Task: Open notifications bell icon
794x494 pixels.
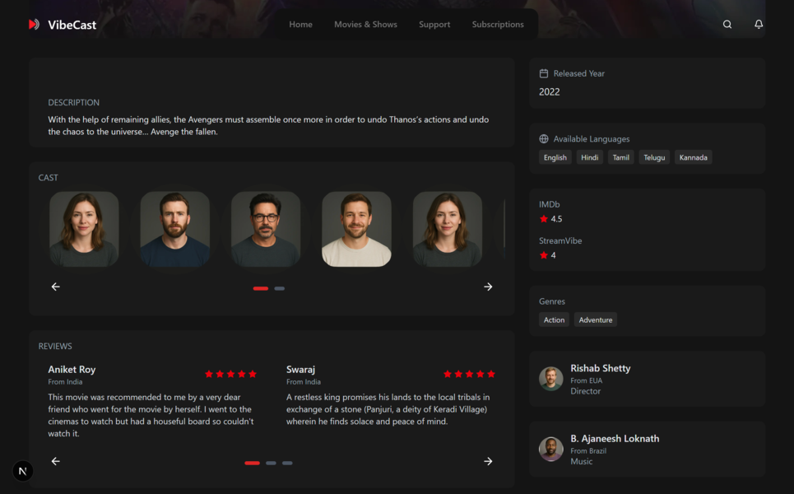Action: pos(759,25)
